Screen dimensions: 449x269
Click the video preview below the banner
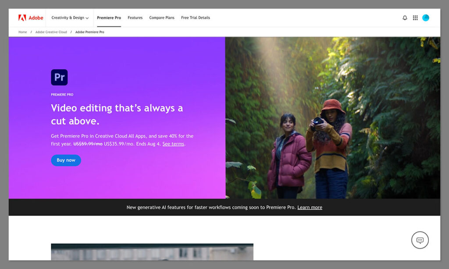point(152,252)
